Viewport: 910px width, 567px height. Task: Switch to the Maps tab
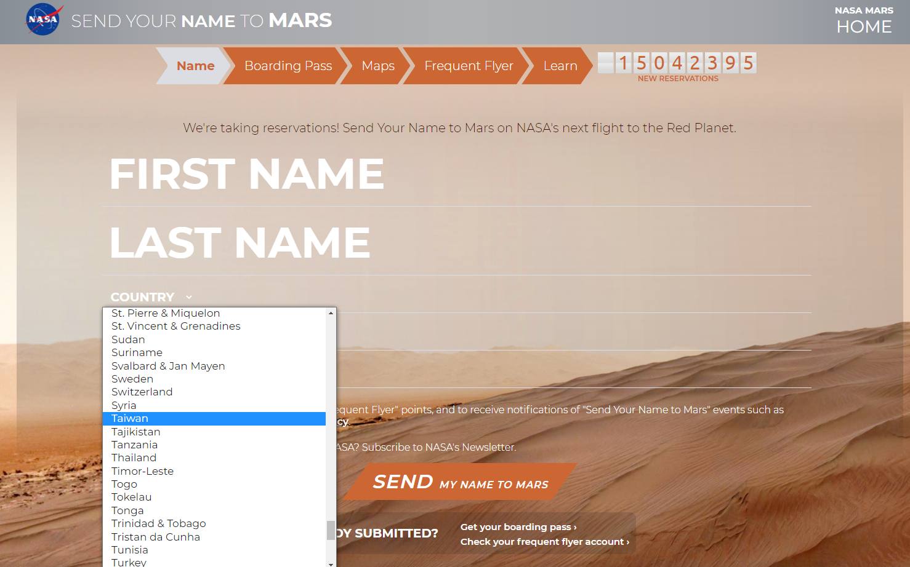click(x=378, y=66)
